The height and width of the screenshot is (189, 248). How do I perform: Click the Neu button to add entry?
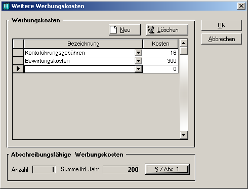(125, 30)
